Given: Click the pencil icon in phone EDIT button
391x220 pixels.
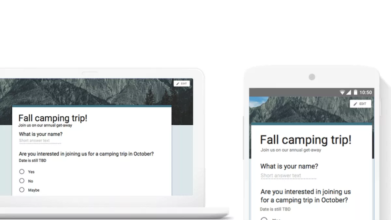Looking at the screenshot, I should tap(355, 104).
